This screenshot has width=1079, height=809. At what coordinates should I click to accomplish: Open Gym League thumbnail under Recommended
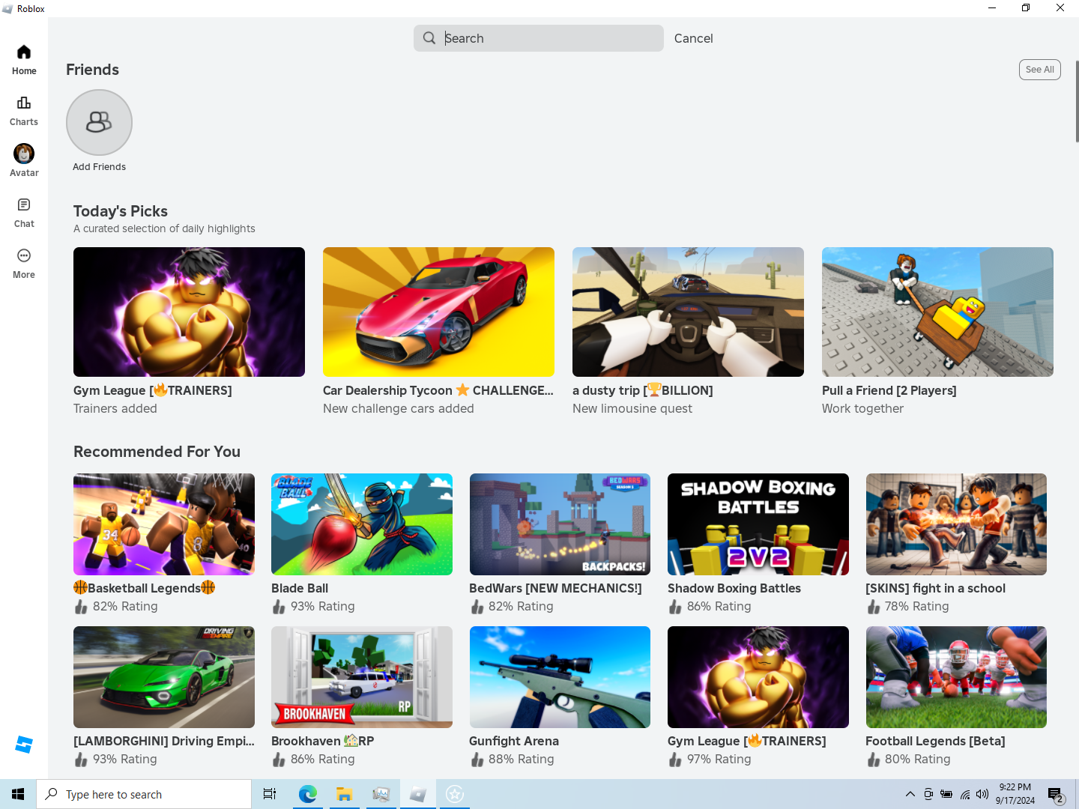click(x=758, y=677)
